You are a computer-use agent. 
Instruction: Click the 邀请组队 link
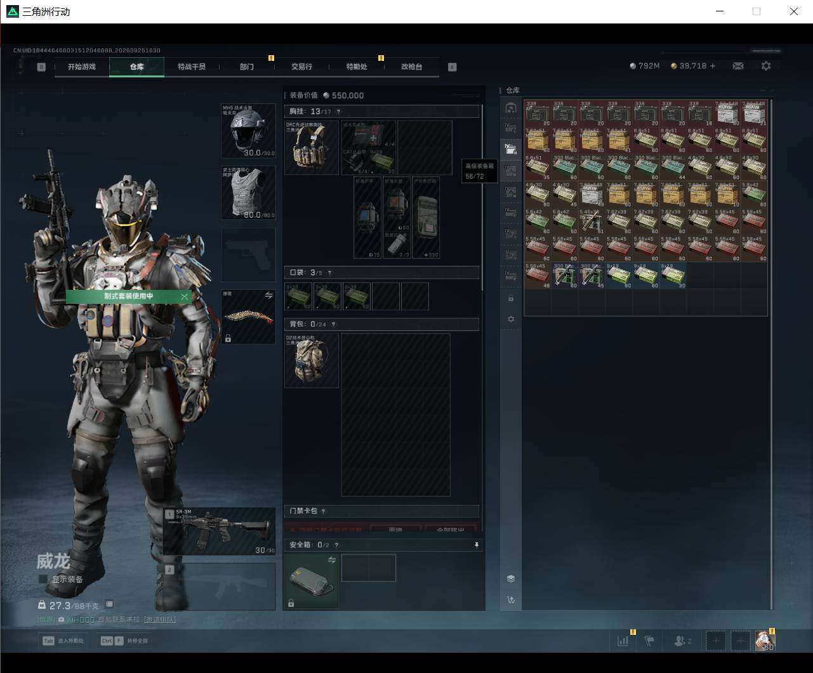coord(160,620)
